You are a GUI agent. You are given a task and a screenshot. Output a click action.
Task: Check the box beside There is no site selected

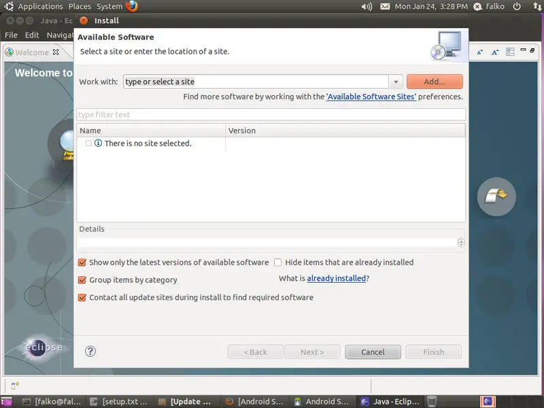click(88, 143)
